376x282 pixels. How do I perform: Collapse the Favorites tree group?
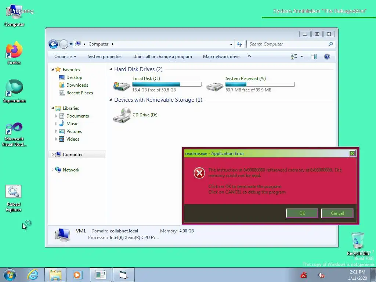coord(53,69)
